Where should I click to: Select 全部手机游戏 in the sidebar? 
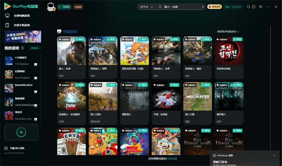[x=17, y=25]
